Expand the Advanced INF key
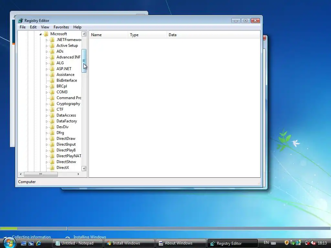 coord(47,57)
